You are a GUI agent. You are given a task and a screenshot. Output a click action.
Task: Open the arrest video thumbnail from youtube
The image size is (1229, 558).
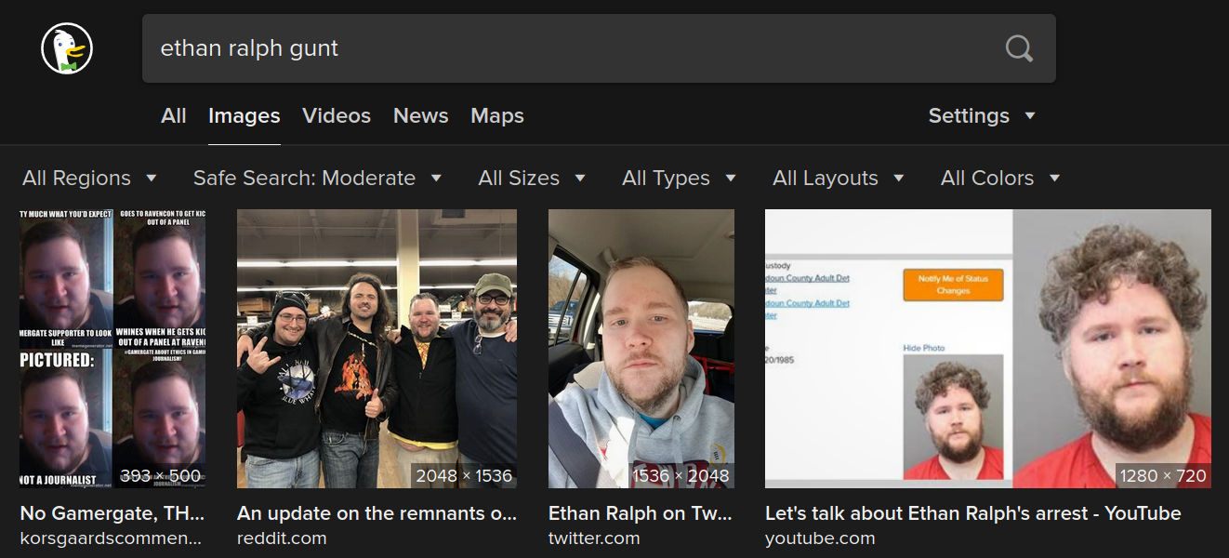pos(988,349)
